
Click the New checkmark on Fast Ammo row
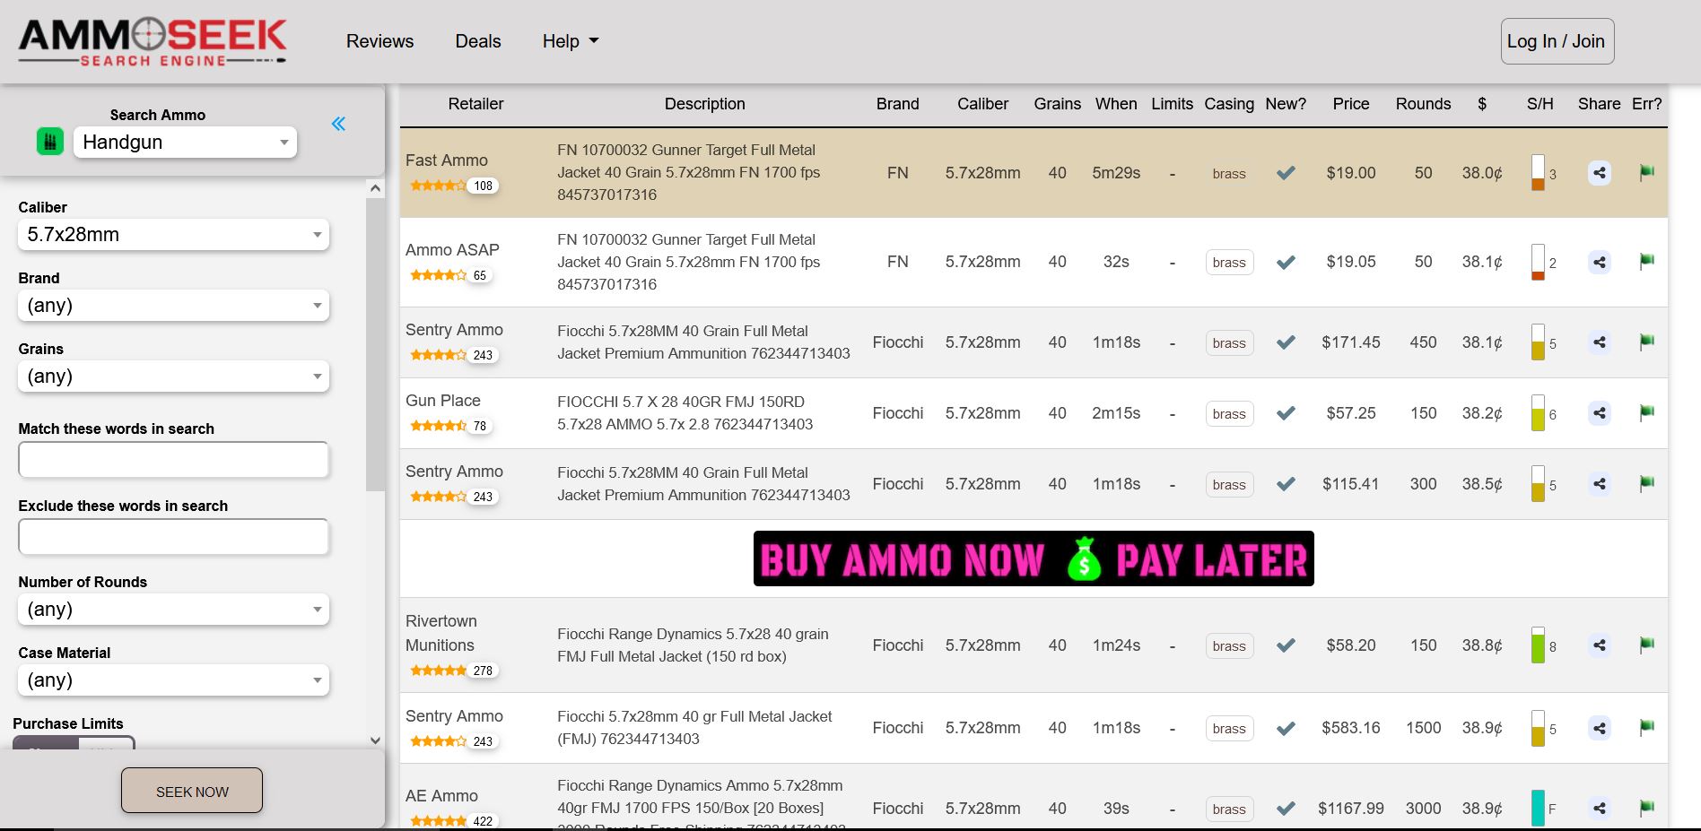point(1286,173)
